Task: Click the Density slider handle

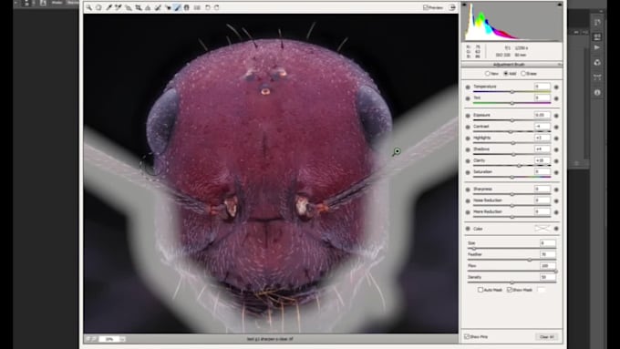Action: [x=512, y=282]
